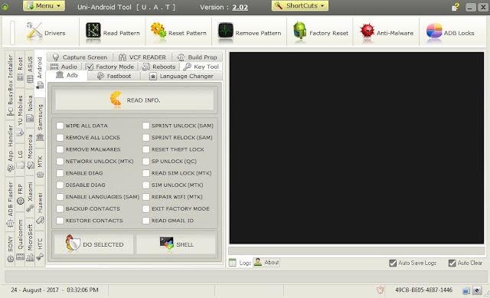490x298 pixels.
Task: Open the MTK side tab
Action: coord(40,166)
